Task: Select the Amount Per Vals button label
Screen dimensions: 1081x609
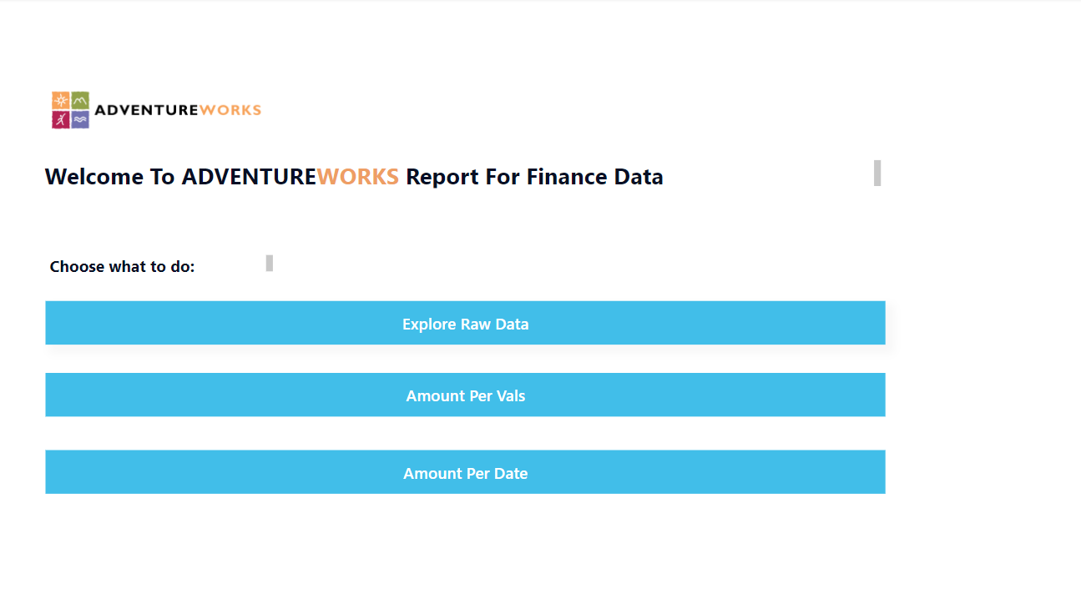Action: point(465,395)
